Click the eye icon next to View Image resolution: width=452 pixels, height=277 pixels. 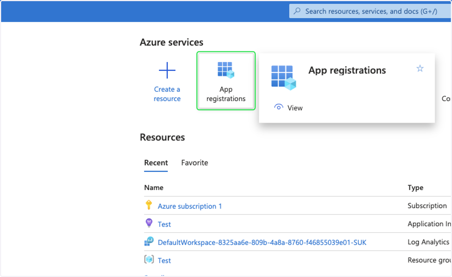279,107
